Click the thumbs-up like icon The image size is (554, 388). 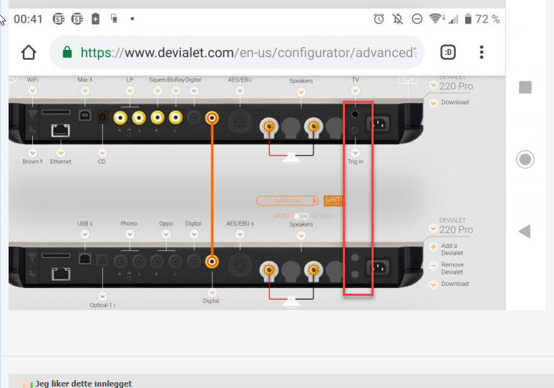pos(27,384)
